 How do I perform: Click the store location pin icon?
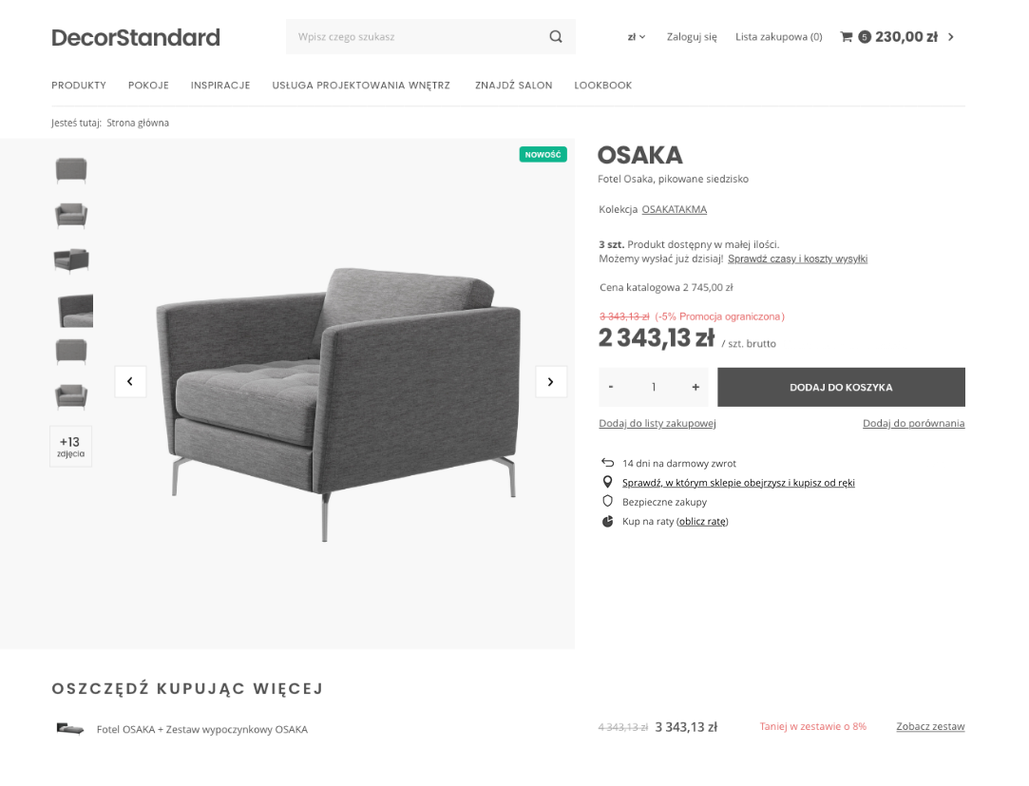[x=607, y=482]
